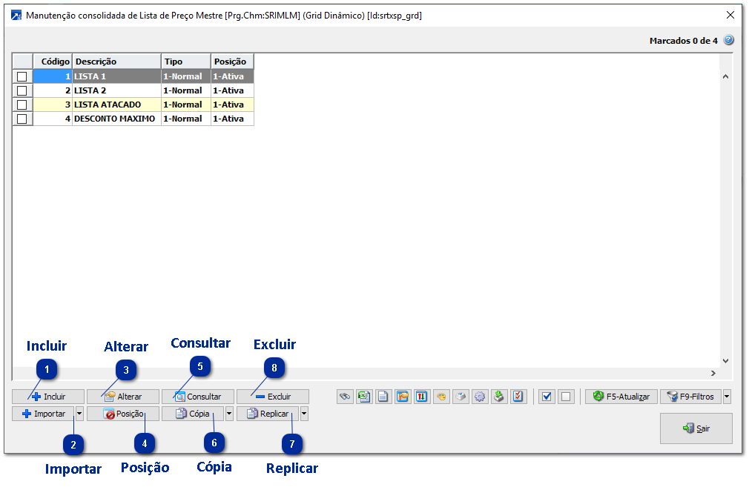This screenshot has width=749, height=490.
Task: Open the F9-Filtros button
Action: click(x=691, y=397)
